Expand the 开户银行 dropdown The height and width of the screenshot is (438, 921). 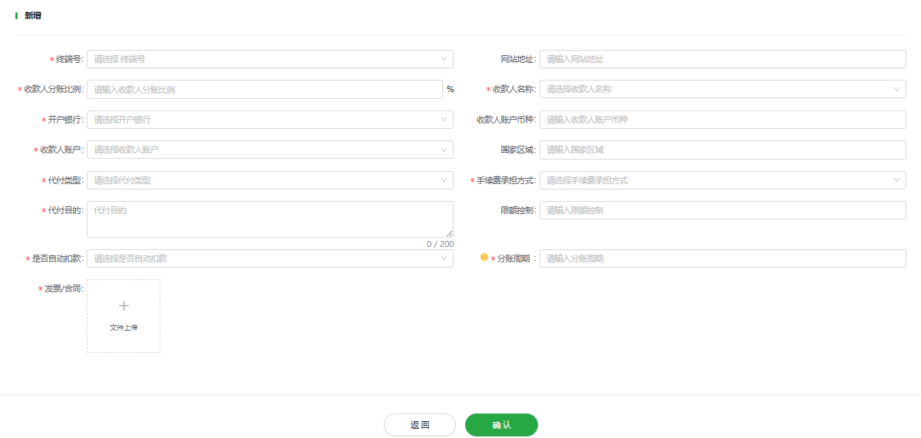(x=270, y=120)
